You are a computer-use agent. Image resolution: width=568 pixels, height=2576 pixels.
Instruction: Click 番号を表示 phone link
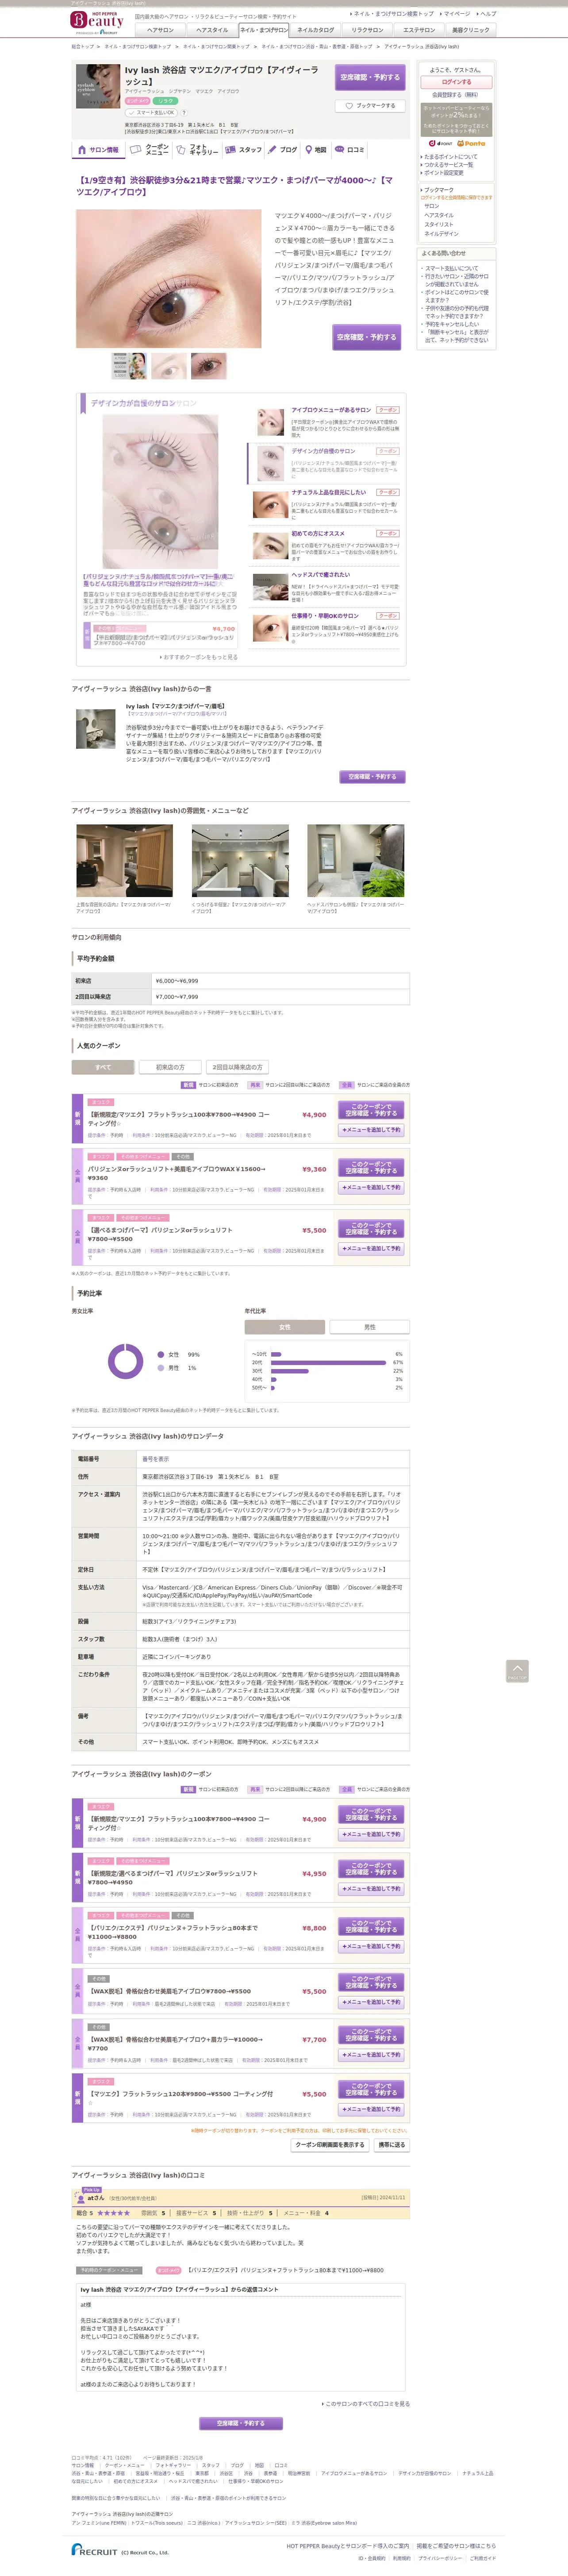156,1459
